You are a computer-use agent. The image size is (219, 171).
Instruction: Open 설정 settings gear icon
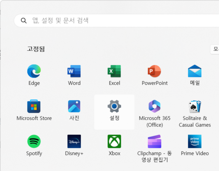coord(114,106)
